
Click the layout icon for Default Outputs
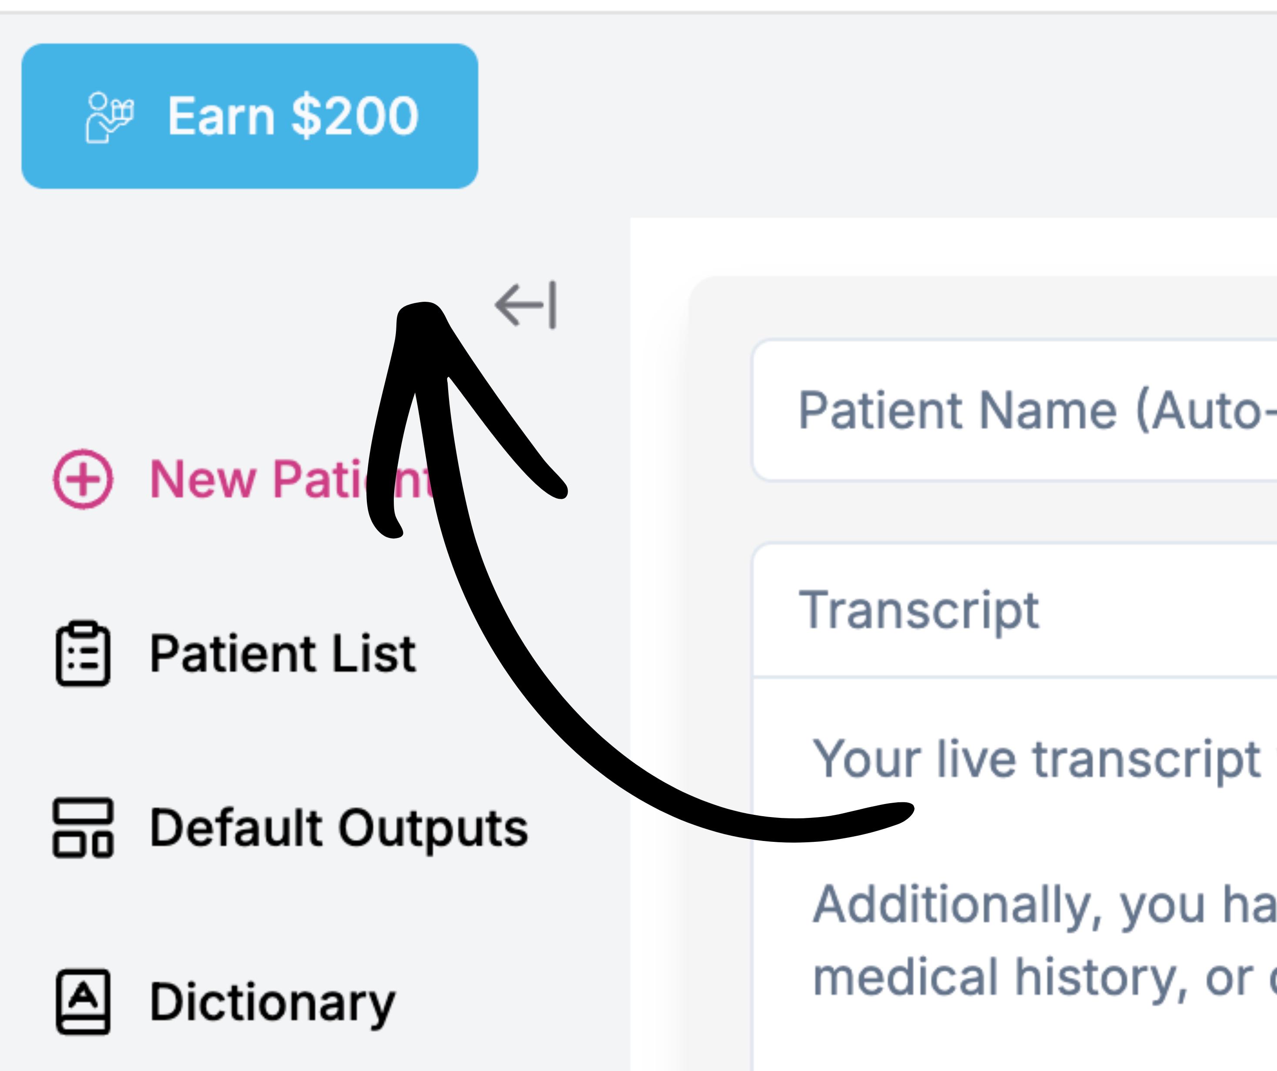(83, 827)
